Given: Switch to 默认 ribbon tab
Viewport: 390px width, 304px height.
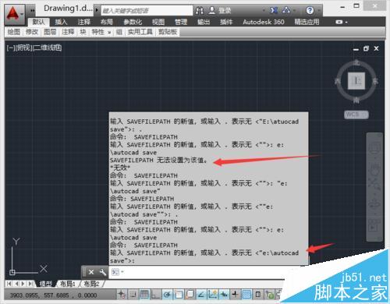Looking at the screenshot, I should click(x=38, y=22).
